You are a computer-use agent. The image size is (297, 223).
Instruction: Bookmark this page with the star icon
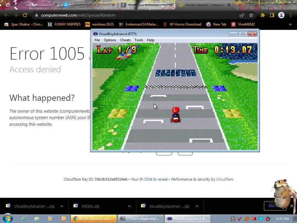pos(251,15)
